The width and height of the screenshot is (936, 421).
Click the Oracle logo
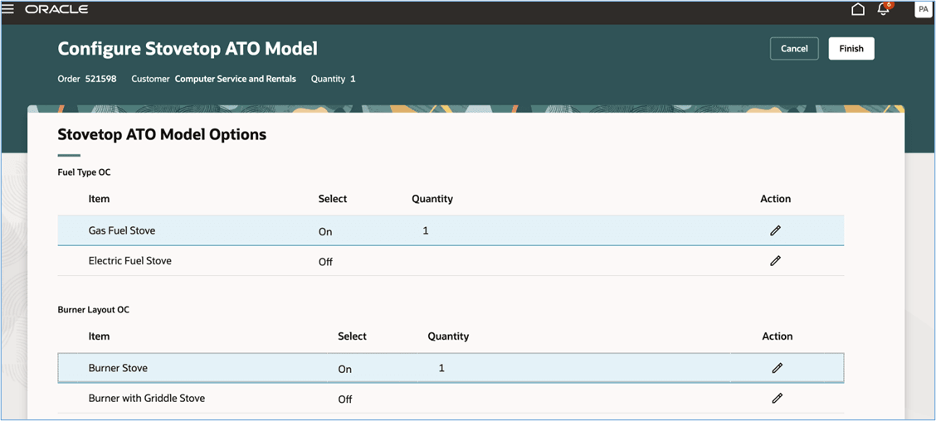tap(56, 9)
